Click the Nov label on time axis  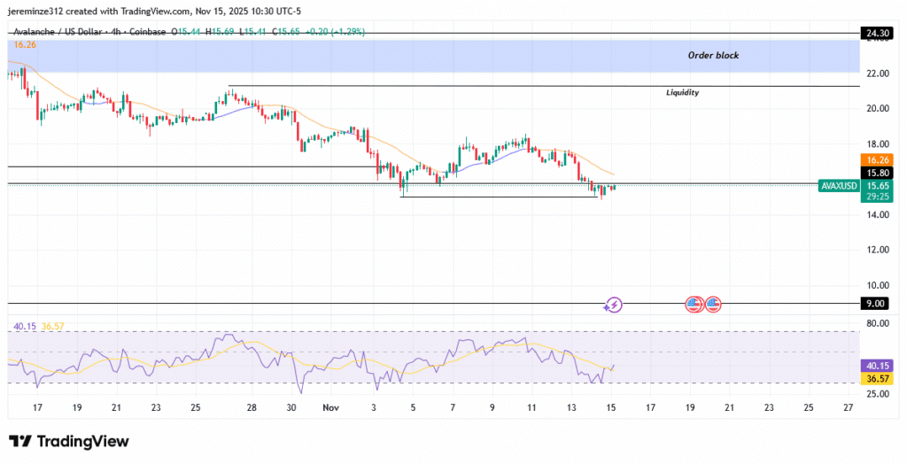tap(330, 408)
